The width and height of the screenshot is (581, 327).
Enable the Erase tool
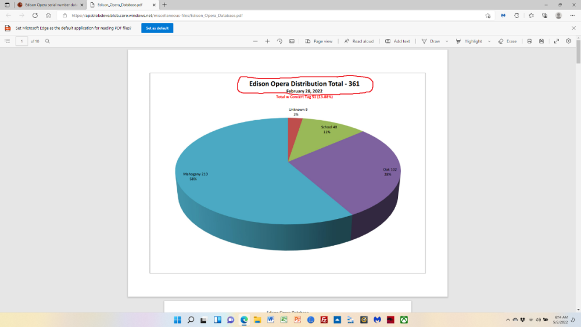point(507,41)
